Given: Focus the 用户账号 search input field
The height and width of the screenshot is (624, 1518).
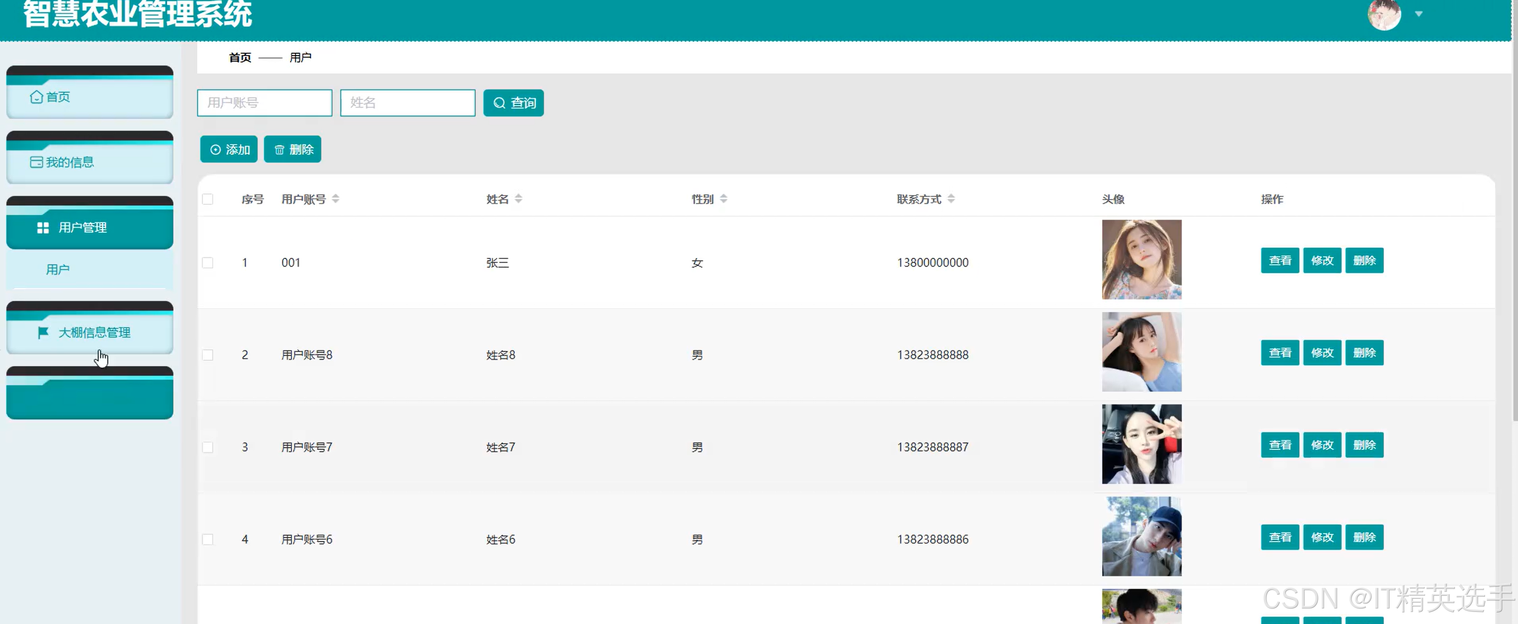Looking at the screenshot, I should (x=264, y=103).
